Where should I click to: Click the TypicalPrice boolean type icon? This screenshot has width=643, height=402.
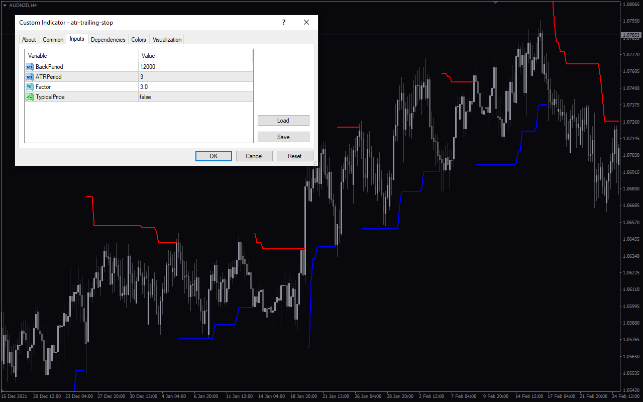pyautogui.click(x=29, y=97)
